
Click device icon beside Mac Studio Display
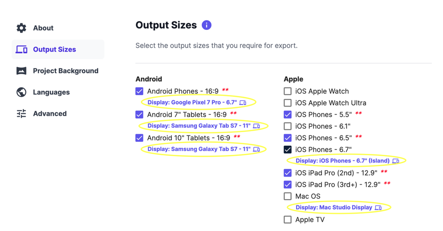(378, 208)
